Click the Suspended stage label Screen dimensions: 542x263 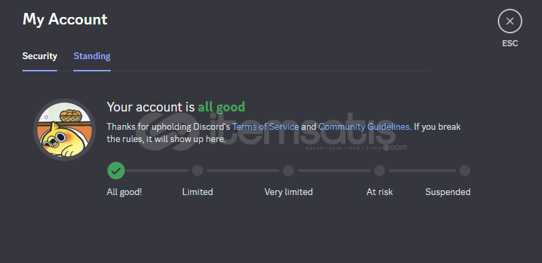448,192
